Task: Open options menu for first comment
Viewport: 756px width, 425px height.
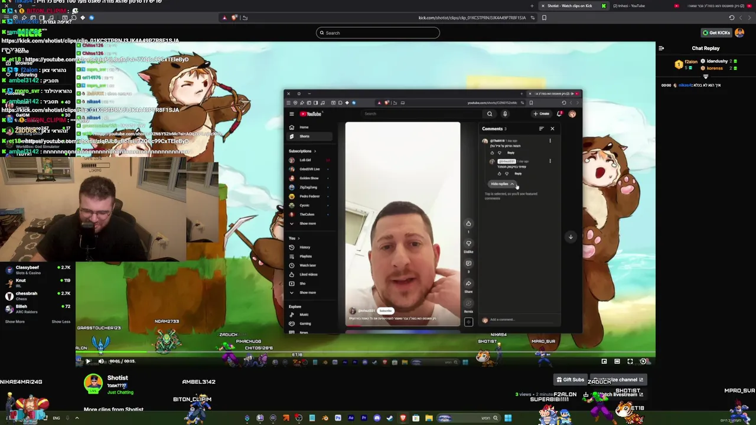Action: (x=550, y=141)
